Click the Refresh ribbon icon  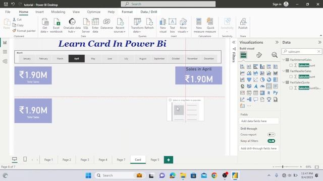[149, 24]
